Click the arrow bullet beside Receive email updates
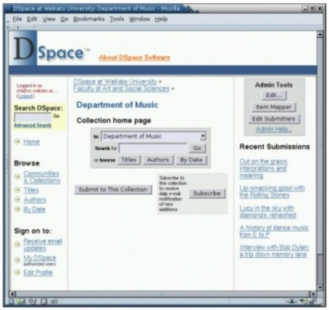Image resolution: width=329 pixels, height=310 pixels. pos(17,244)
